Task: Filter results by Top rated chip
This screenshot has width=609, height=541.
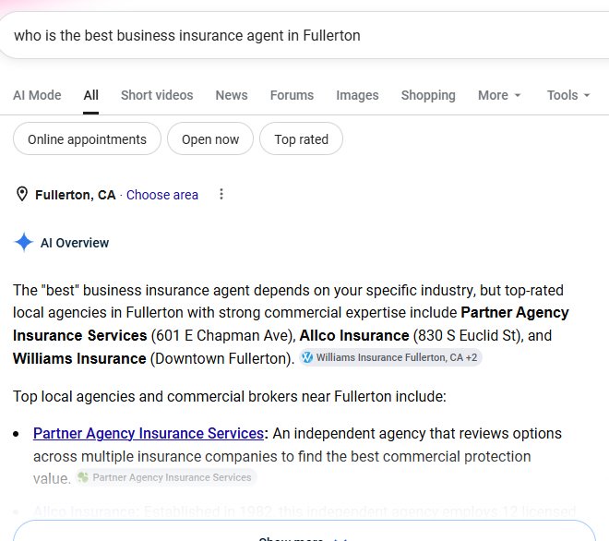Action: tap(301, 138)
